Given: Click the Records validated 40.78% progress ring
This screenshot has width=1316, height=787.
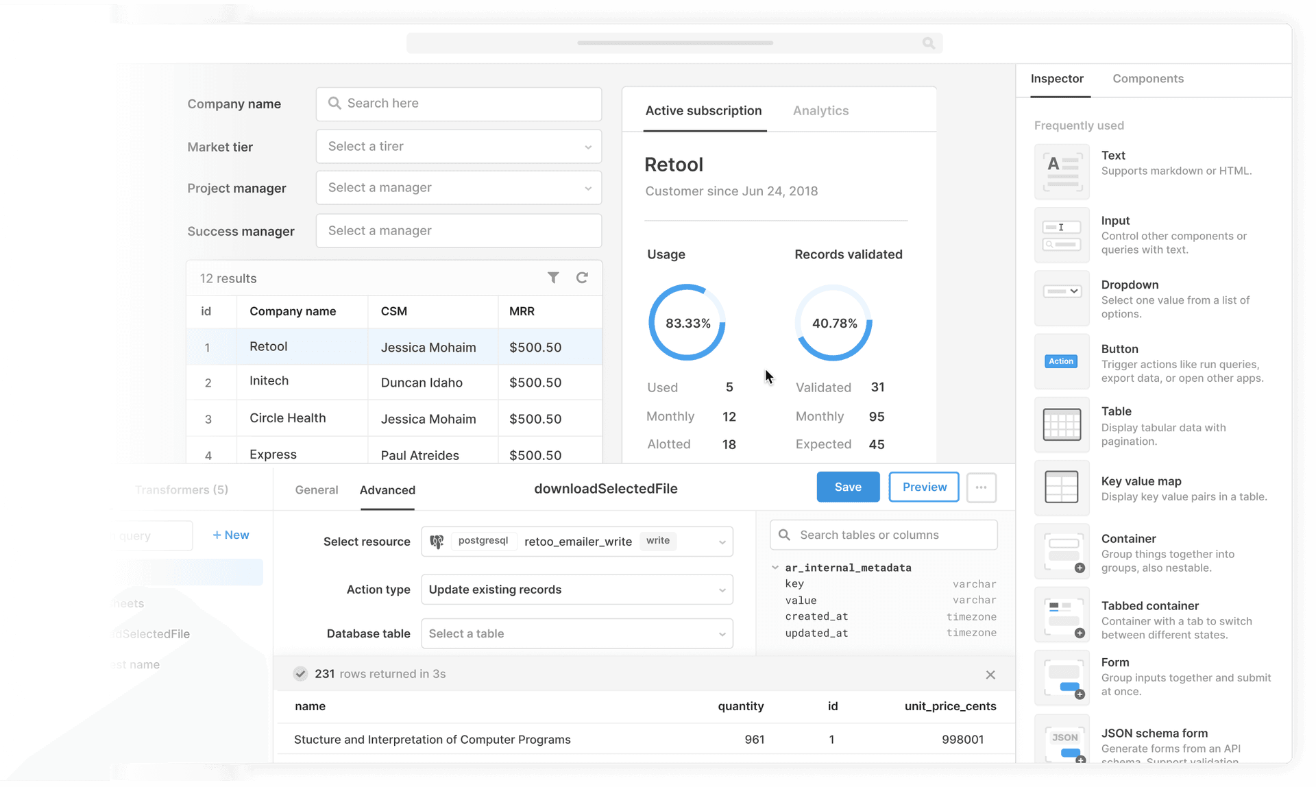Looking at the screenshot, I should pyautogui.click(x=834, y=323).
